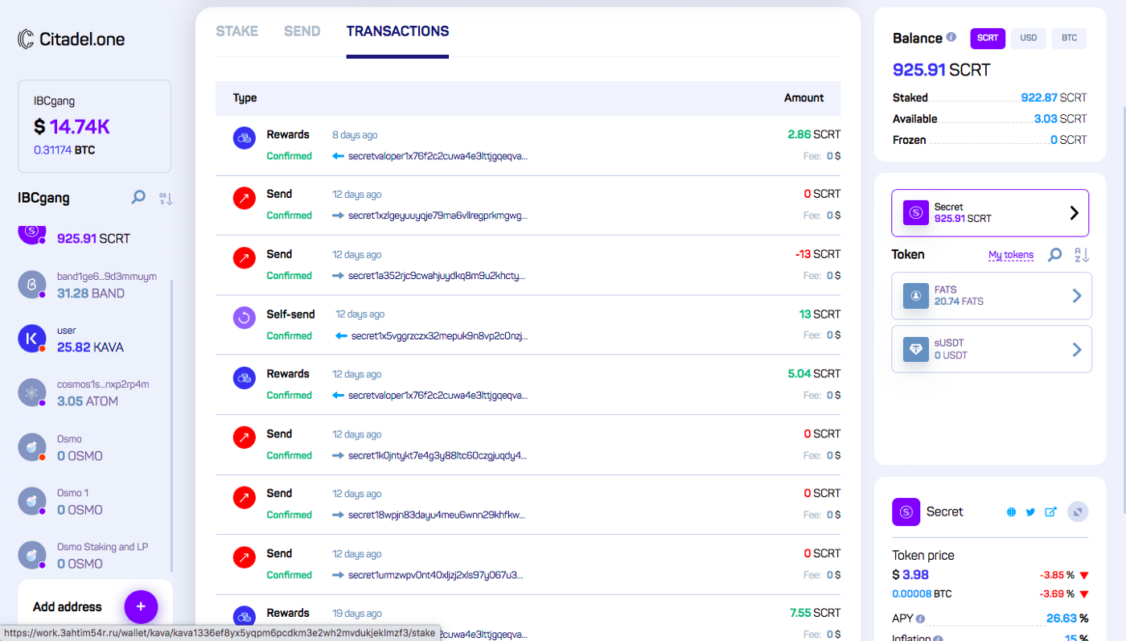Open Secret external link icon
The width and height of the screenshot is (1126, 641).
(1050, 512)
